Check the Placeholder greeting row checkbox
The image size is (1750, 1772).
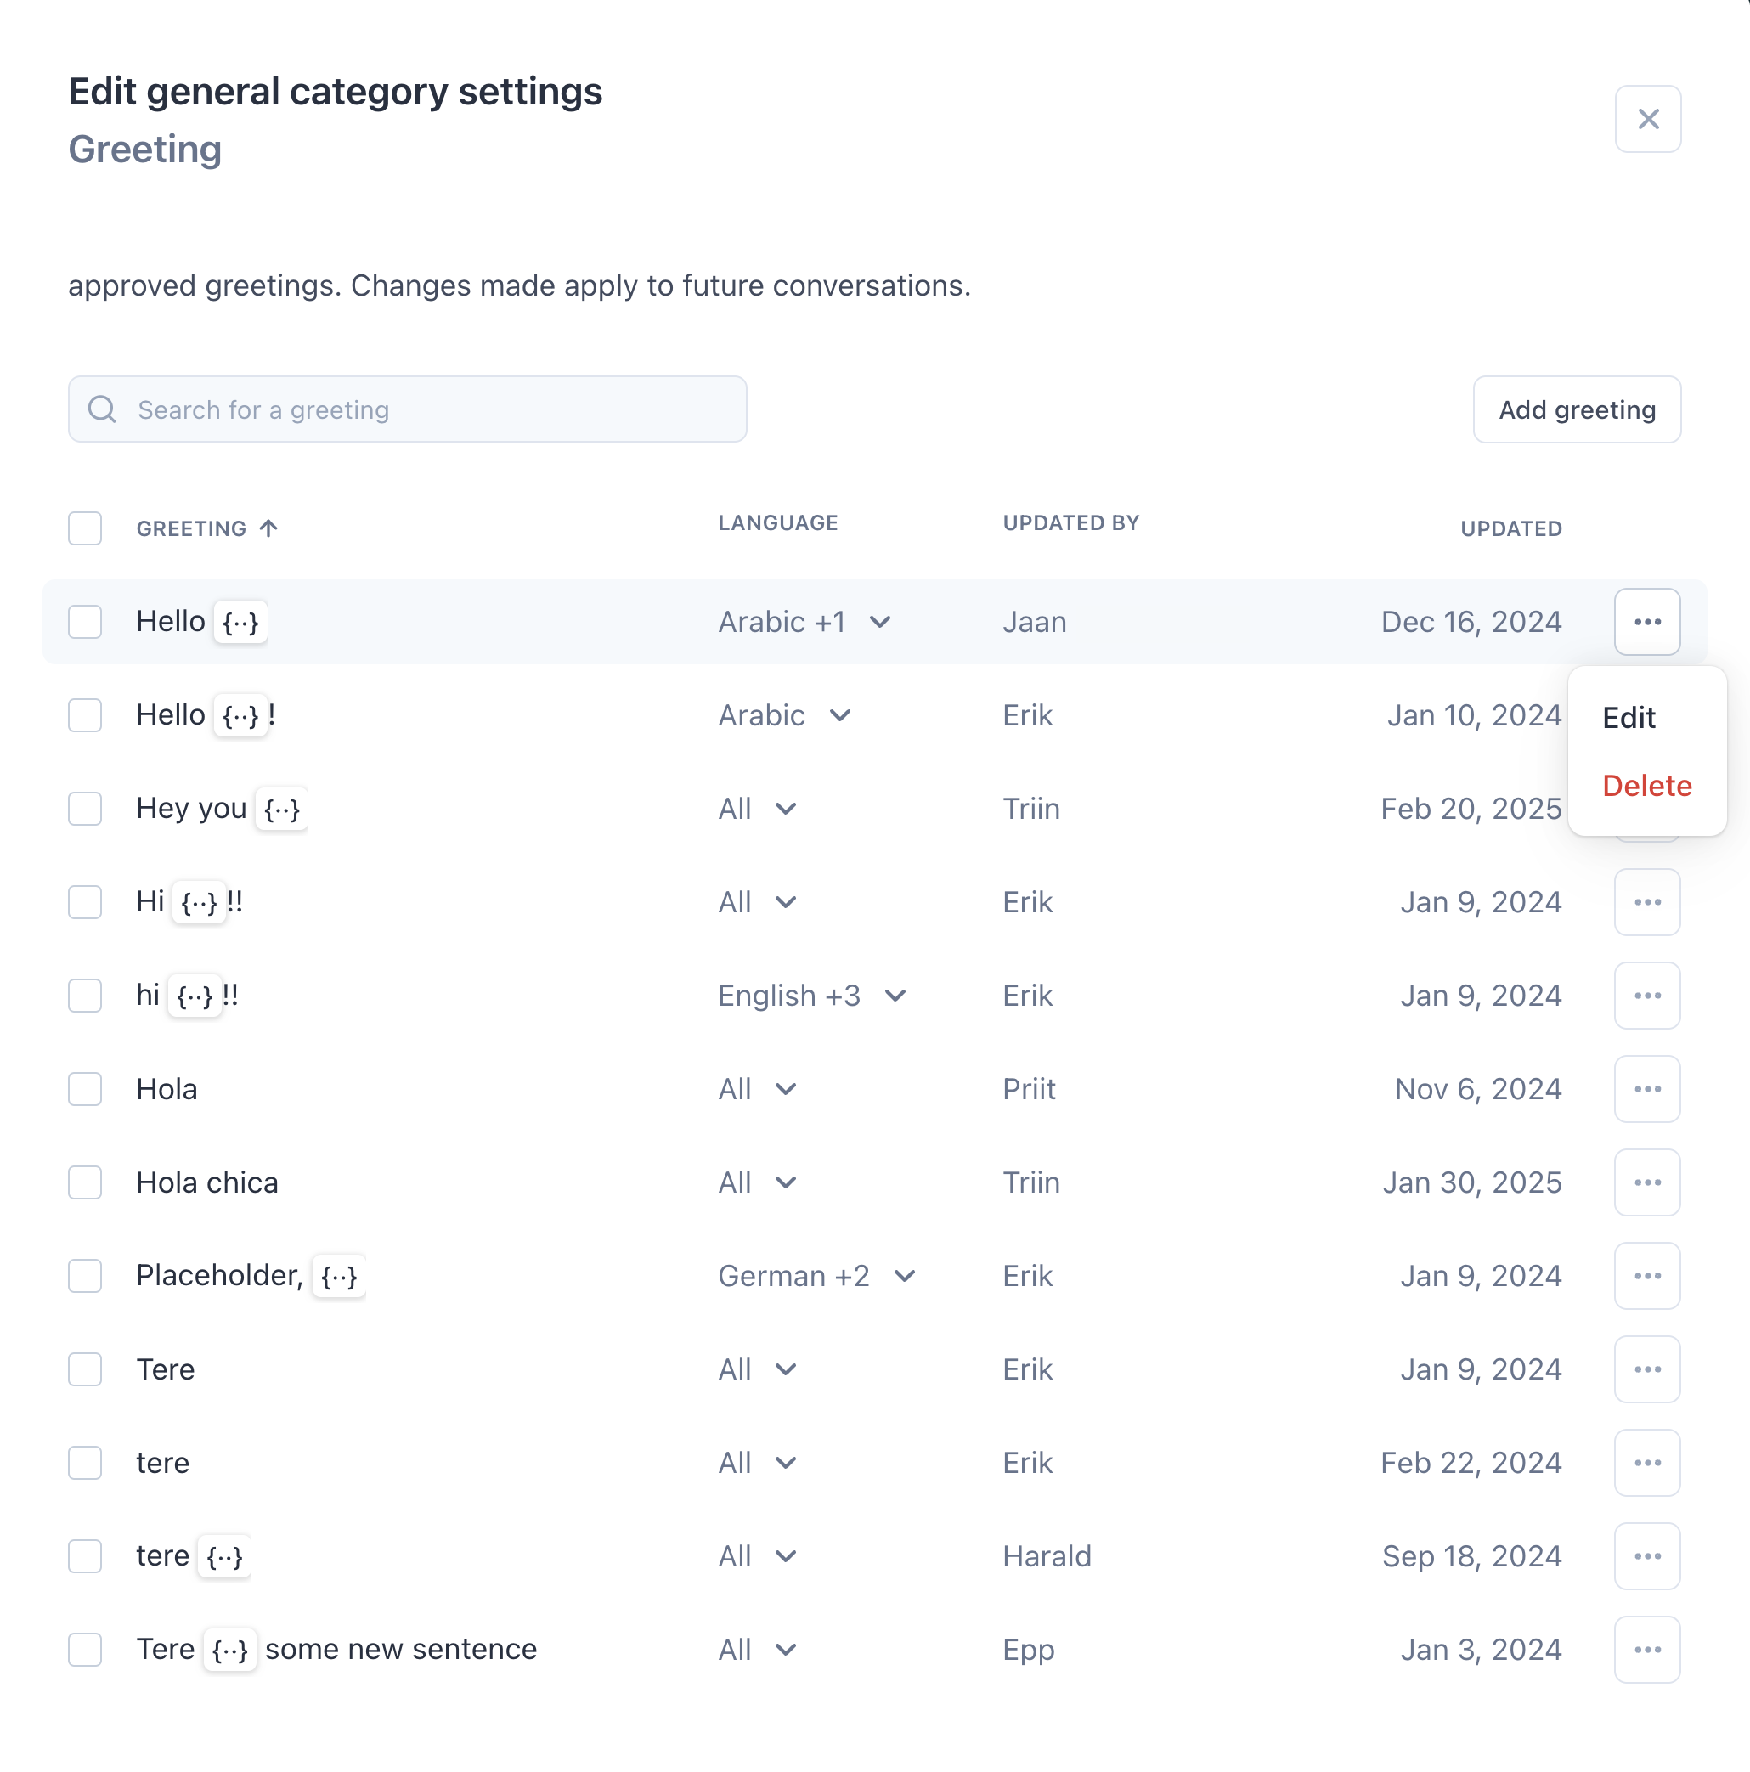tap(85, 1276)
